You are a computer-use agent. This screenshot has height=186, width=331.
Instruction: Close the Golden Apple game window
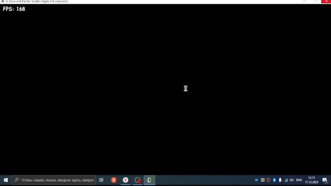[326, 2]
